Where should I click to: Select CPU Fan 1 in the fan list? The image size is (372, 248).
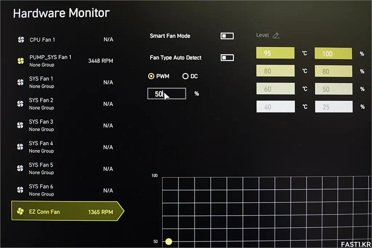pos(65,40)
